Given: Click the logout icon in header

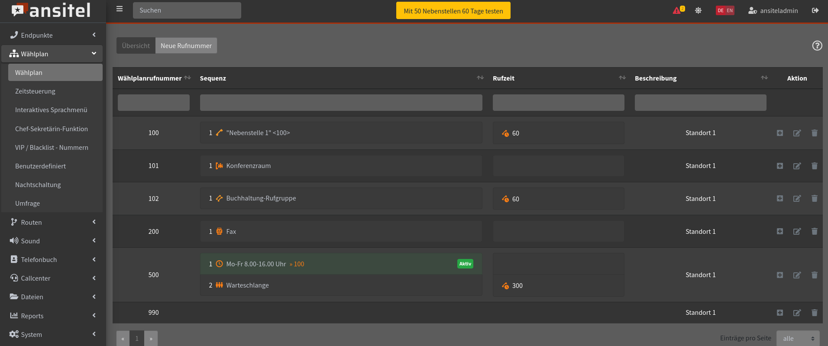Looking at the screenshot, I should [815, 10].
